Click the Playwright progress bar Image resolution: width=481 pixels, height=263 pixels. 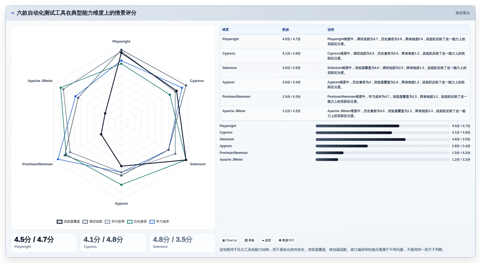383,126
